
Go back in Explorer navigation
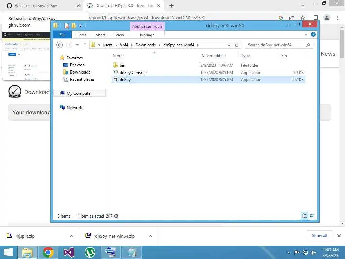59,45
